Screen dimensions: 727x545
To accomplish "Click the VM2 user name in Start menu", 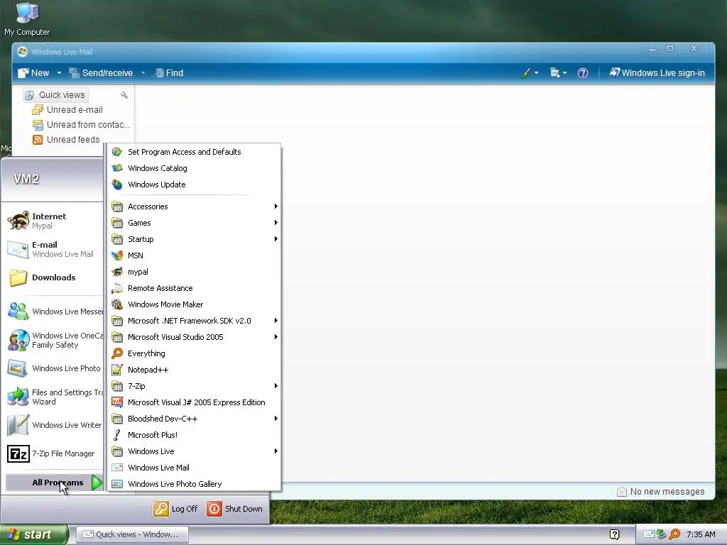I will pos(26,179).
